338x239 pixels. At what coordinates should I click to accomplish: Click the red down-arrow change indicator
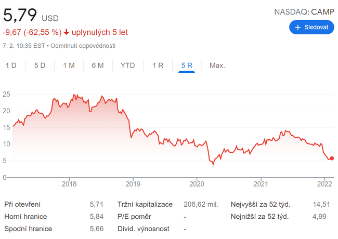(x=67, y=32)
